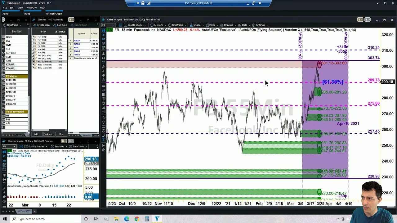Click the pin icon in the TS10 remote bar
The height and width of the screenshot is (223, 397).
pos(138,3)
